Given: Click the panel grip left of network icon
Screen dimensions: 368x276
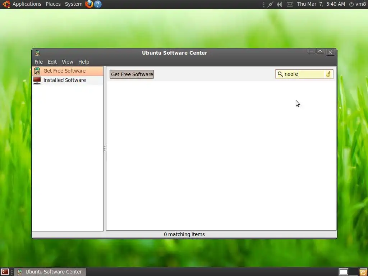Looking at the screenshot, I should tap(264, 4).
